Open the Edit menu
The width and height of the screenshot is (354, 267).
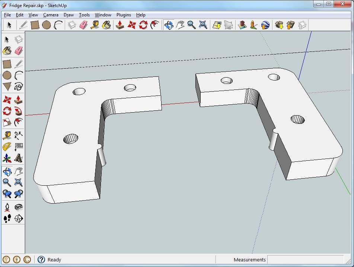20,15
